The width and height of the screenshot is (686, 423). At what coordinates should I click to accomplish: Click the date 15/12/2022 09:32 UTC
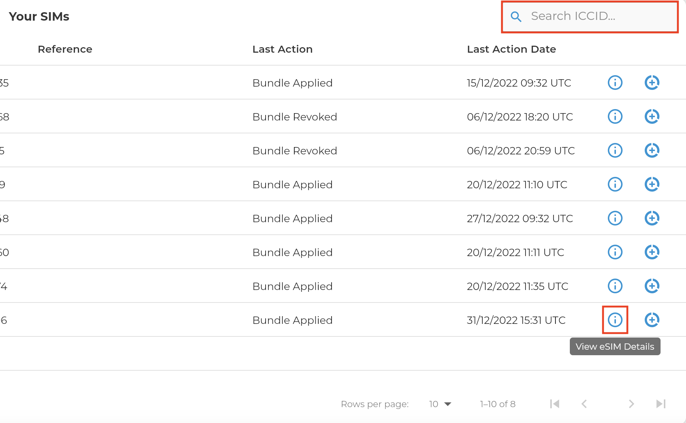coord(519,83)
